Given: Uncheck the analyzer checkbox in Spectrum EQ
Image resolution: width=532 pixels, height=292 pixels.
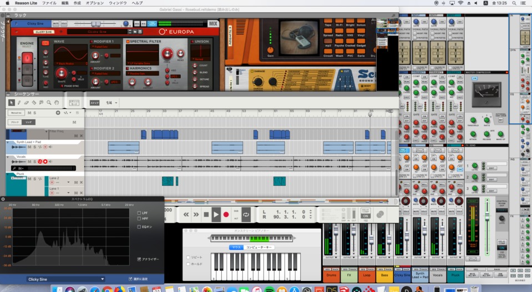Looking at the screenshot, I should (139, 259).
